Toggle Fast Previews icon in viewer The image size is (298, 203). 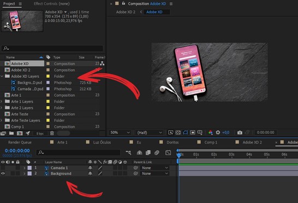tap(171, 132)
